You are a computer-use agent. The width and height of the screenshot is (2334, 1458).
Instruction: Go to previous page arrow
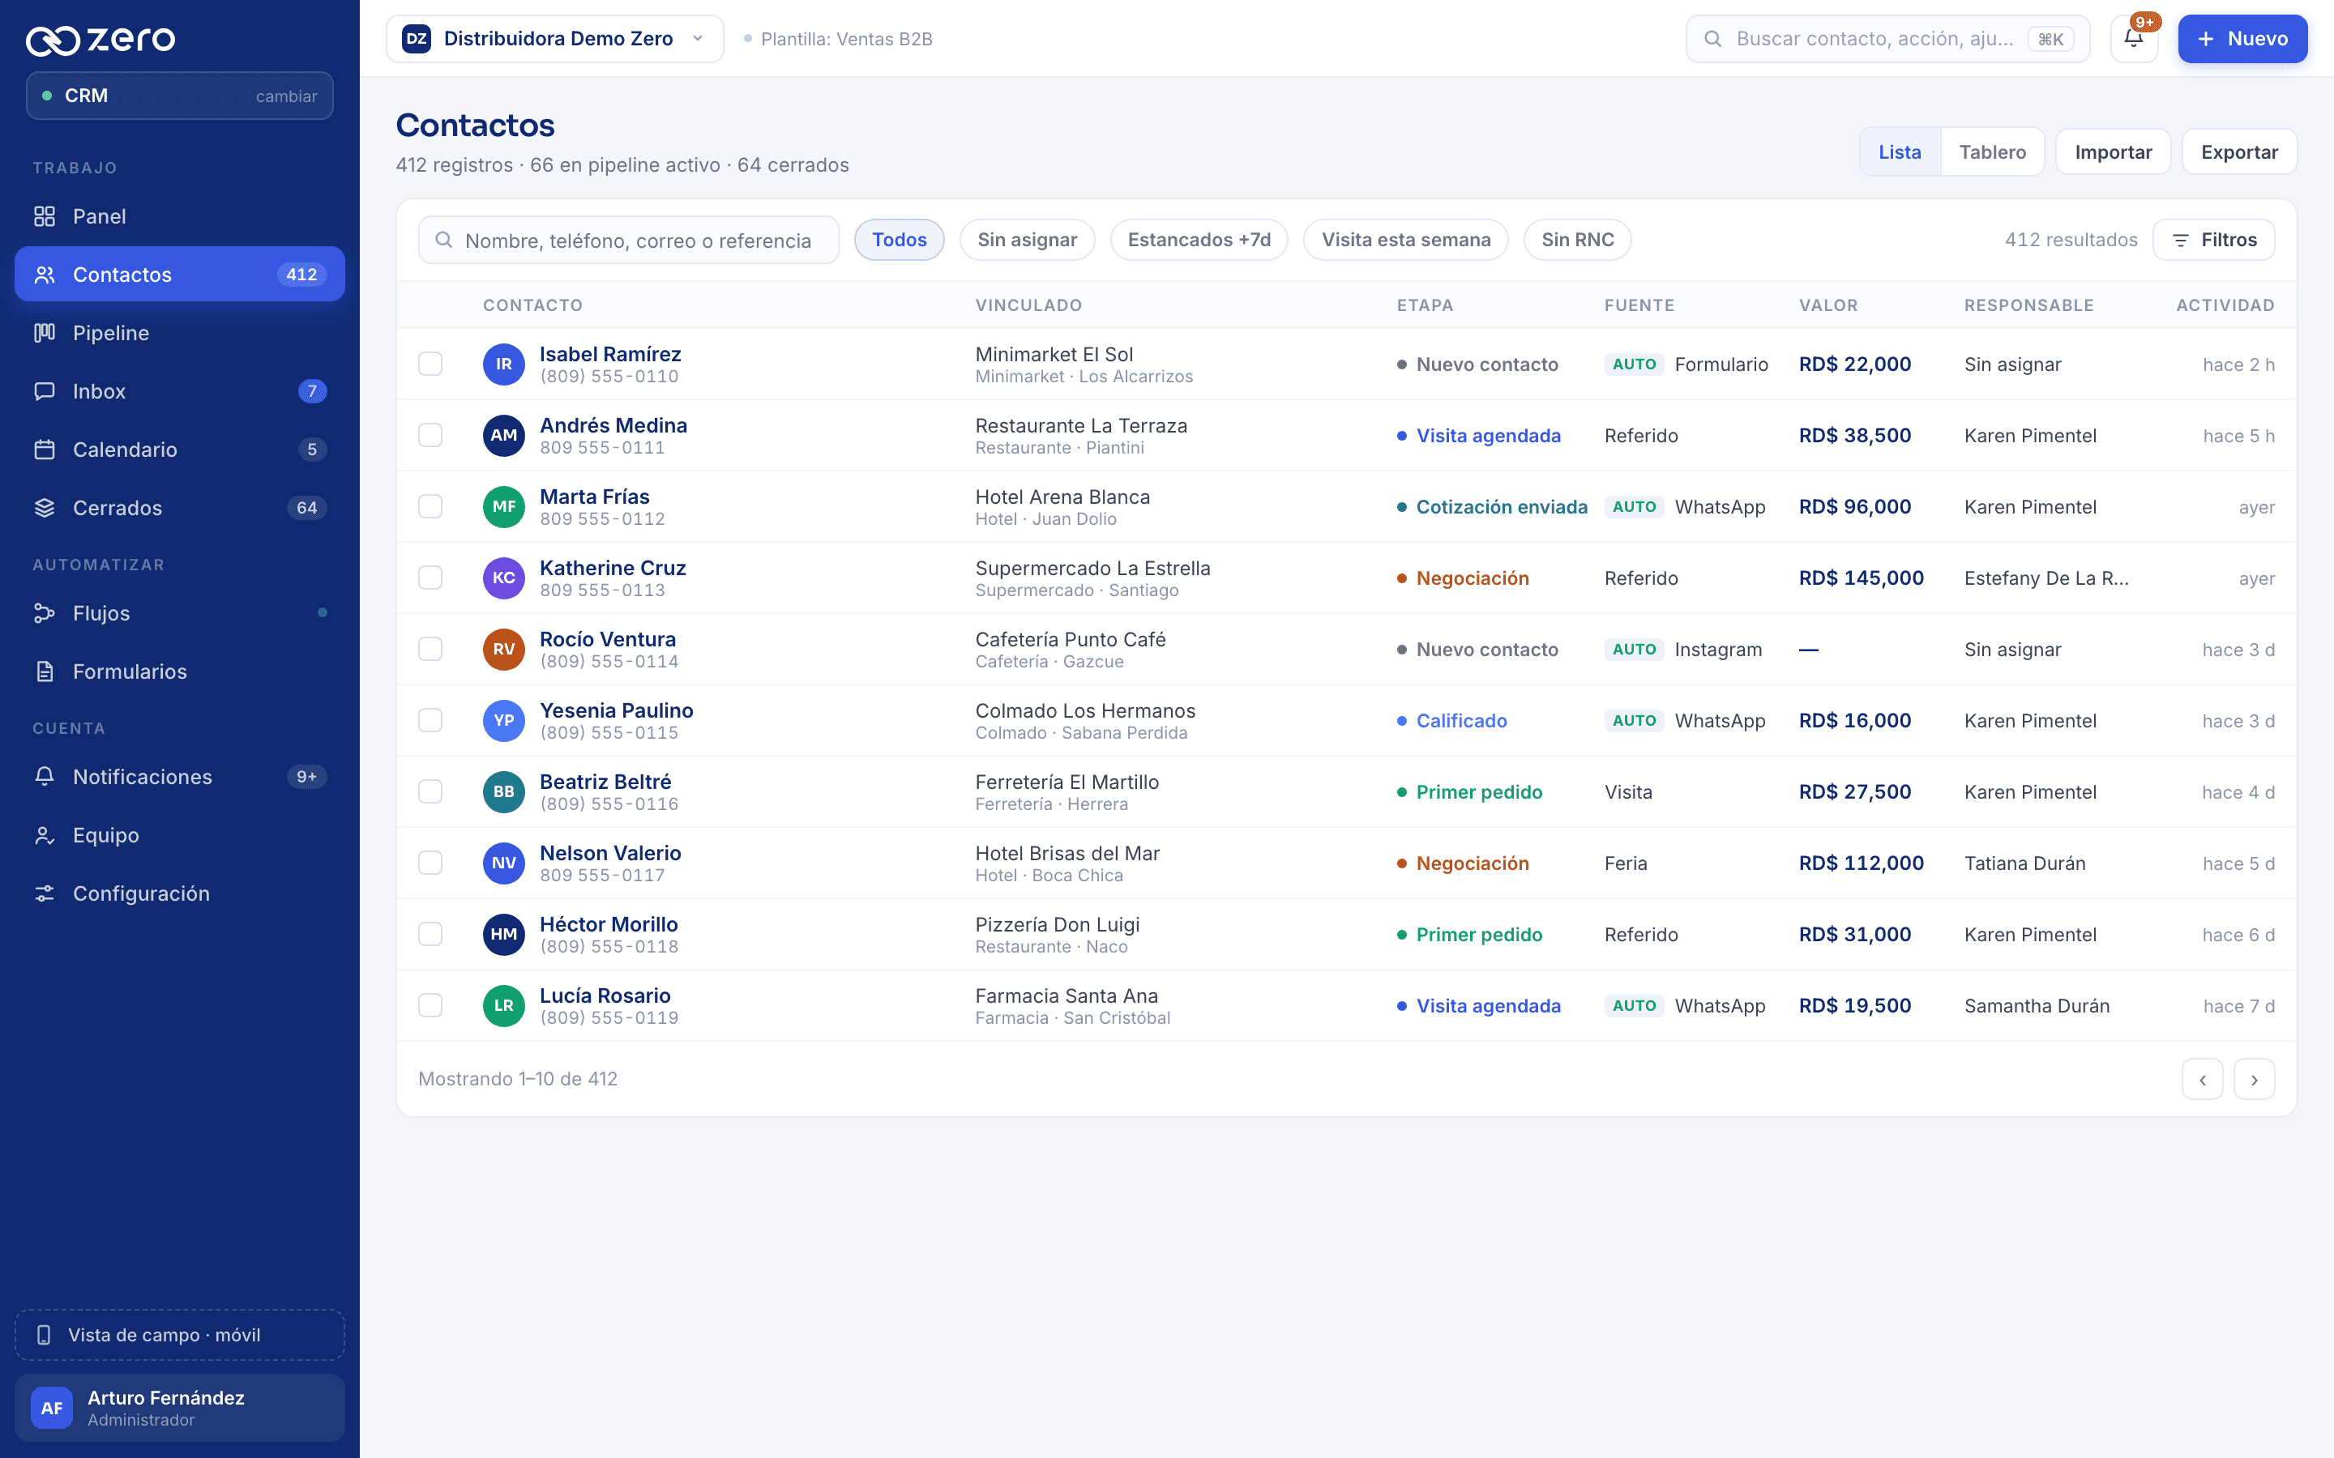(2202, 1079)
